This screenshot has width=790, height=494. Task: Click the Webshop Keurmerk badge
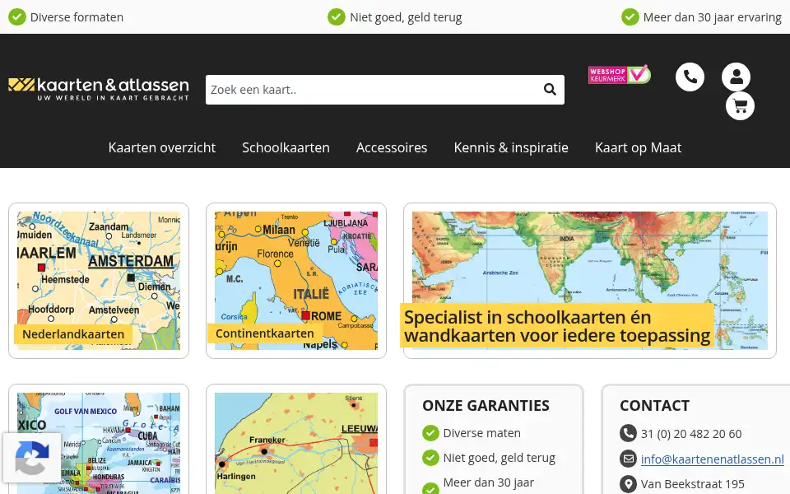point(620,75)
